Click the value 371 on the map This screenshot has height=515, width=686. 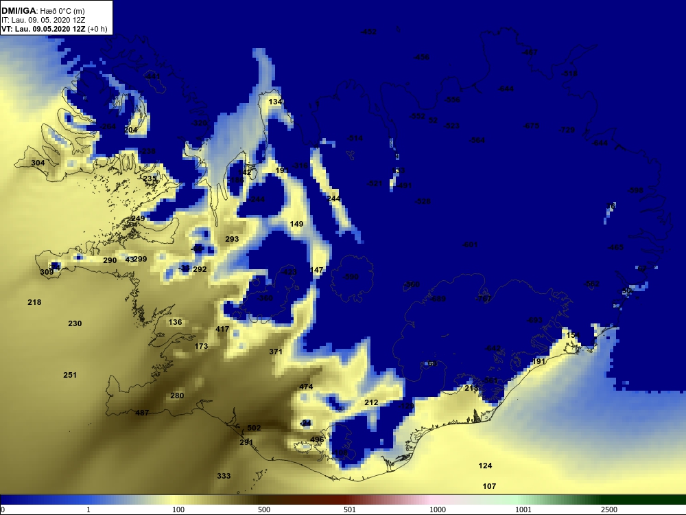tap(276, 351)
